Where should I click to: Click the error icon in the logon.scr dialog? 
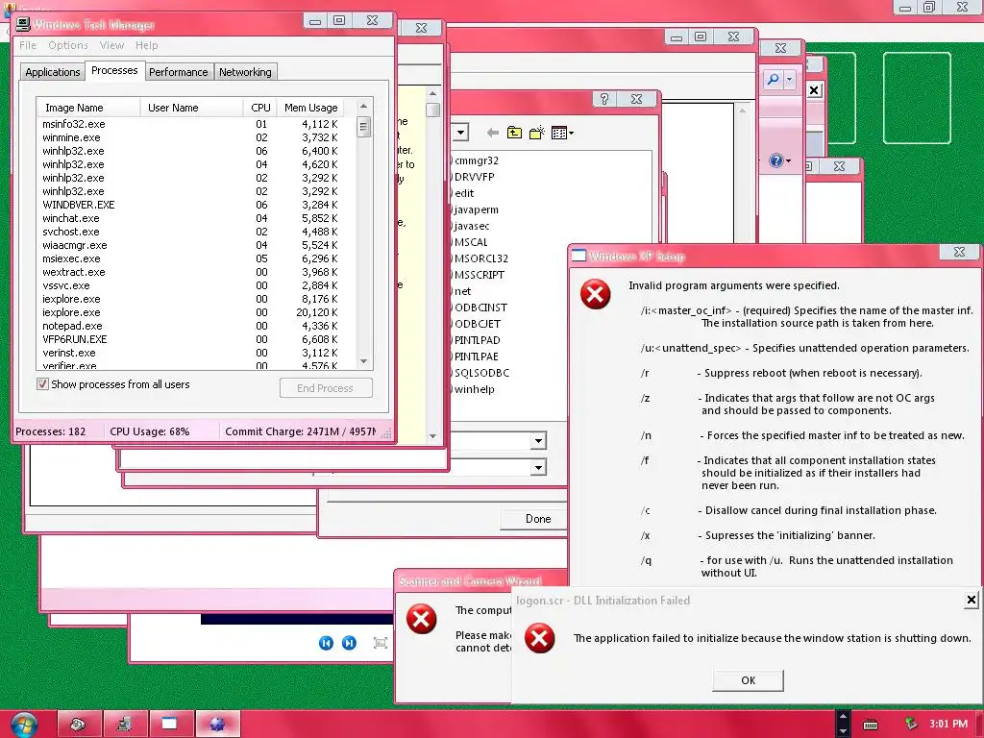click(x=540, y=638)
